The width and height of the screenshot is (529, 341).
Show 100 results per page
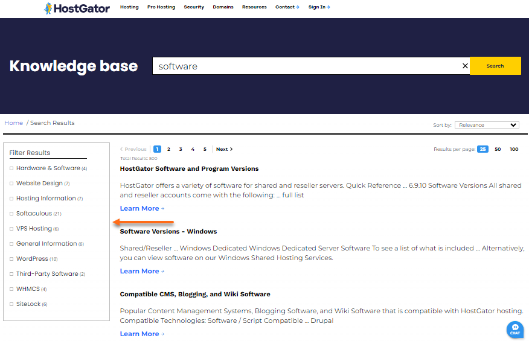(514, 149)
